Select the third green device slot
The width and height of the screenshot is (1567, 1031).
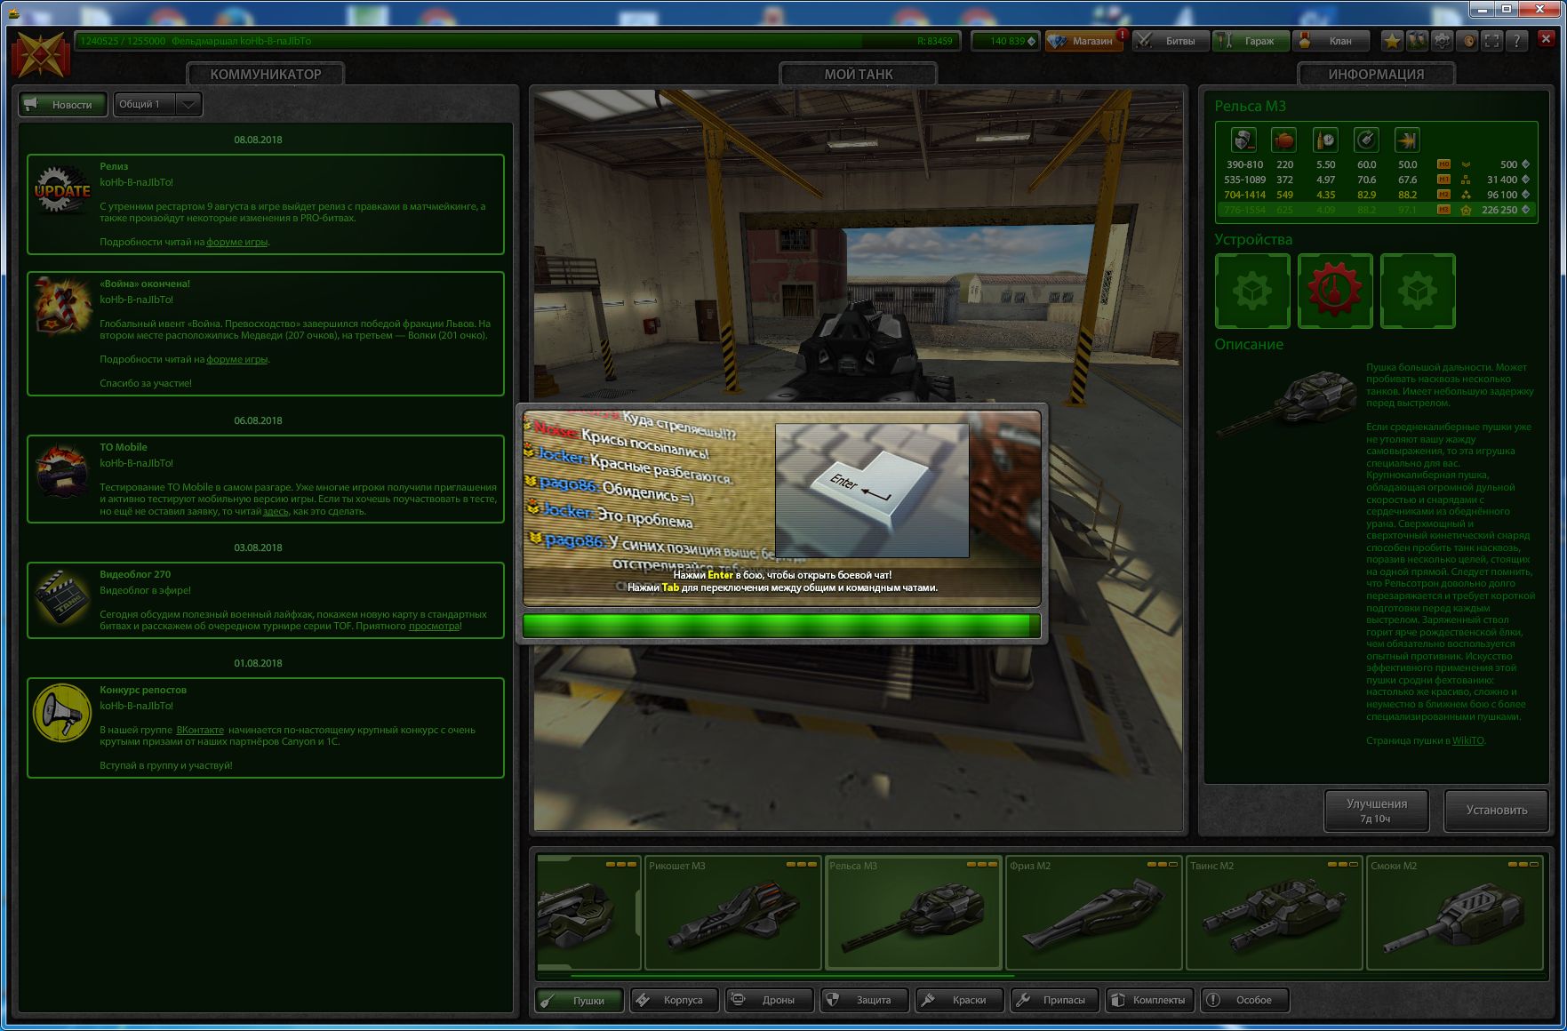[1418, 291]
